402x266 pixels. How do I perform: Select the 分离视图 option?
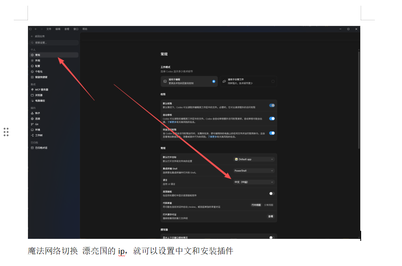click(269, 205)
